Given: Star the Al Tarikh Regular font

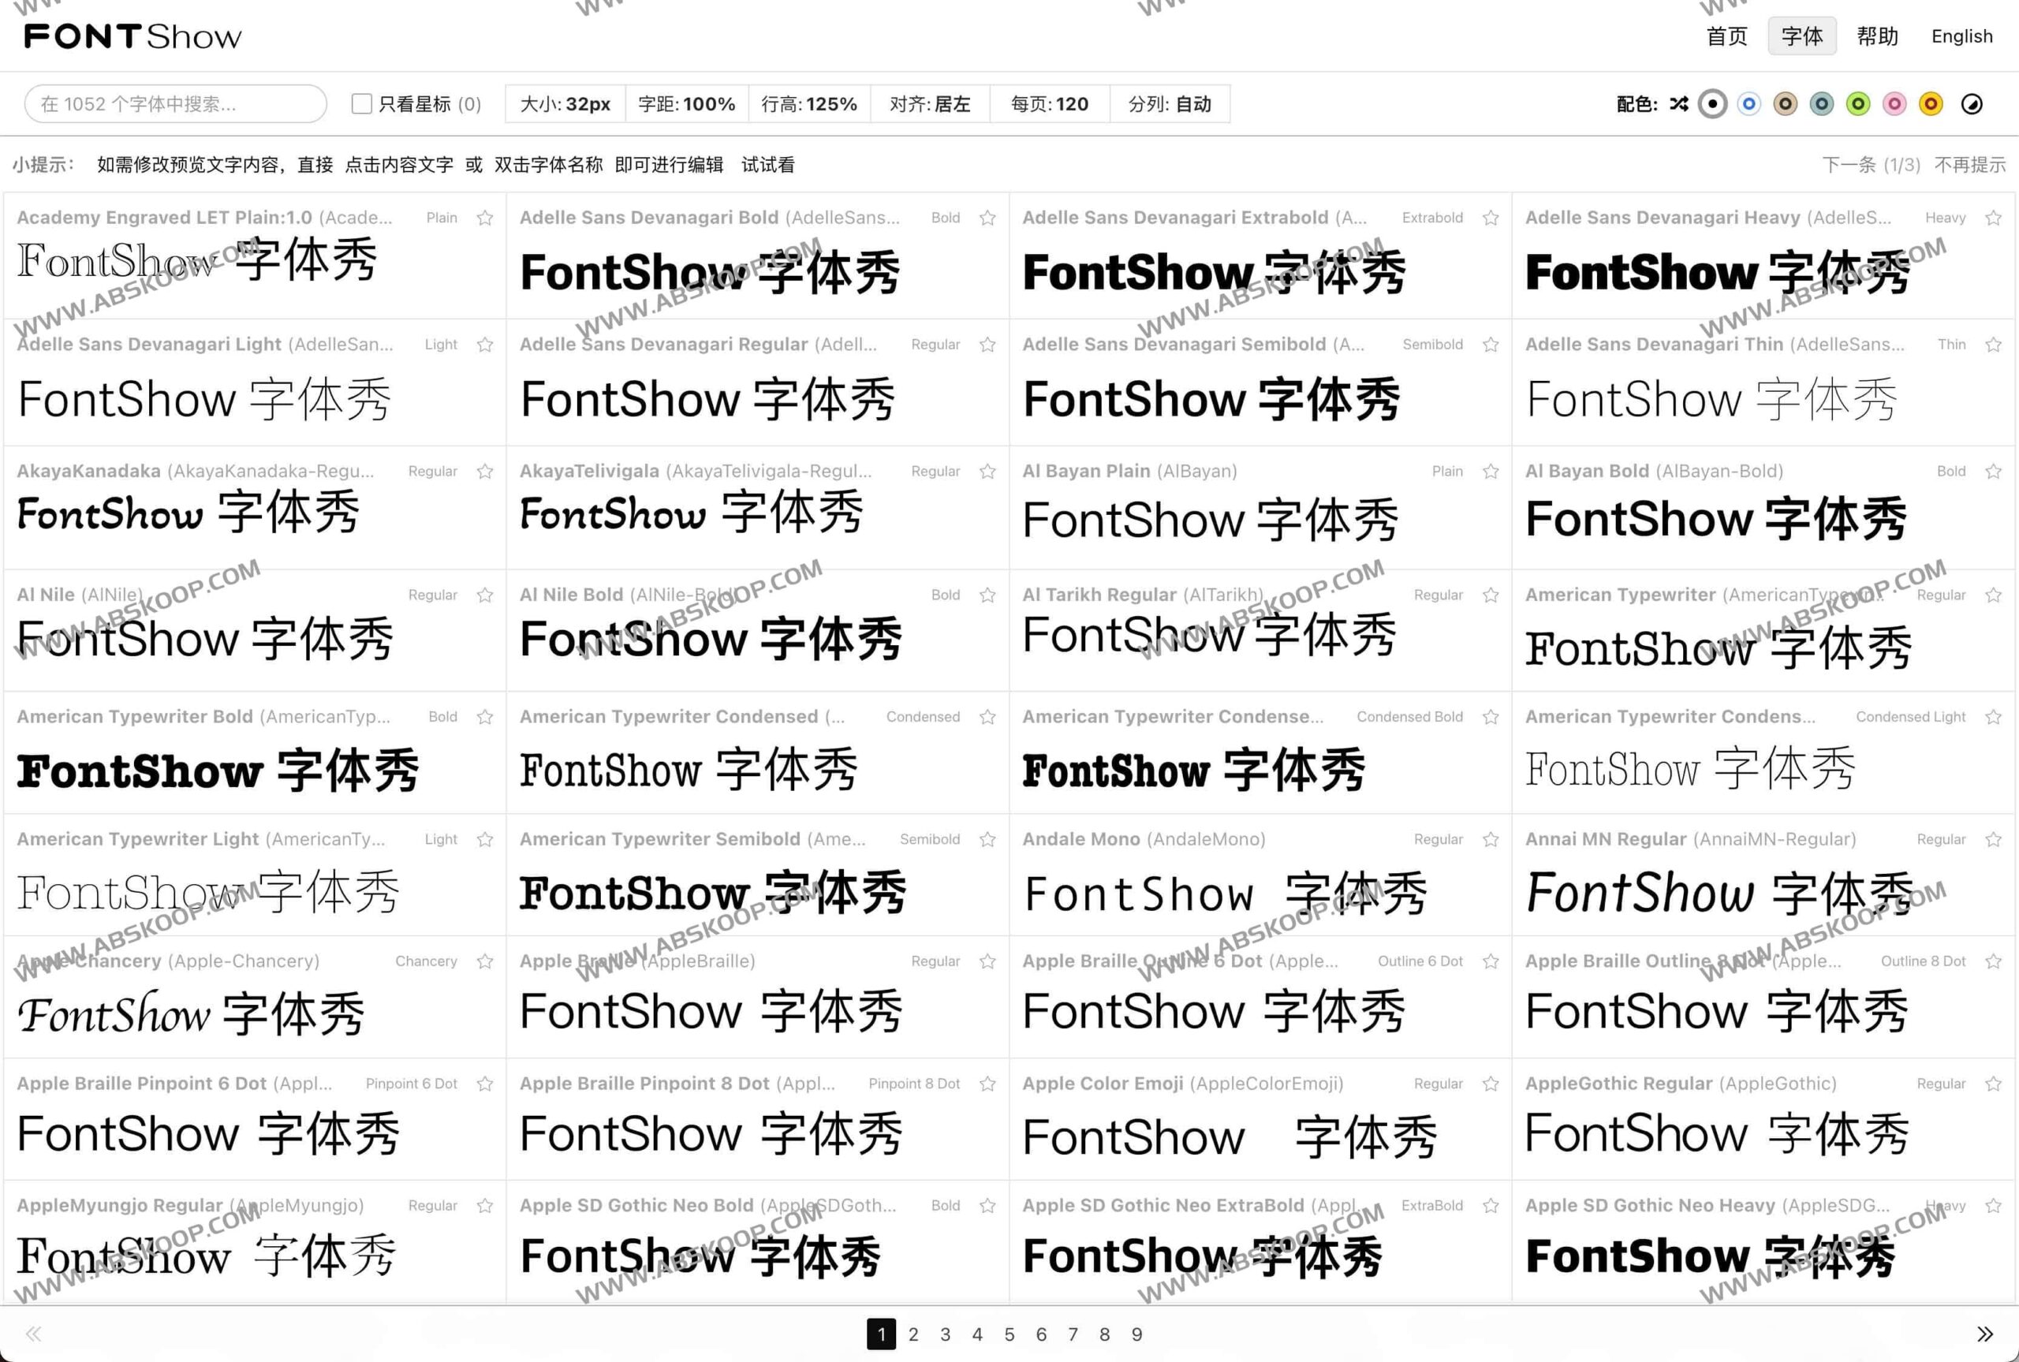Looking at the screenshot, I should click(x=1491, y=595).
